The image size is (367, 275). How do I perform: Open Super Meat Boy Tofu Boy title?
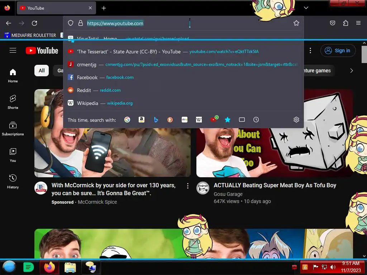(x=275, y=185)
